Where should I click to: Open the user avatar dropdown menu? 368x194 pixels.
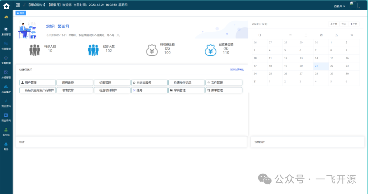pos(354,5)
